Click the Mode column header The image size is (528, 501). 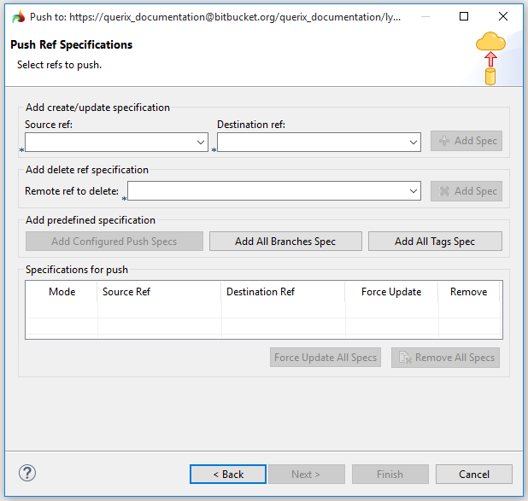tap(62, 292)
